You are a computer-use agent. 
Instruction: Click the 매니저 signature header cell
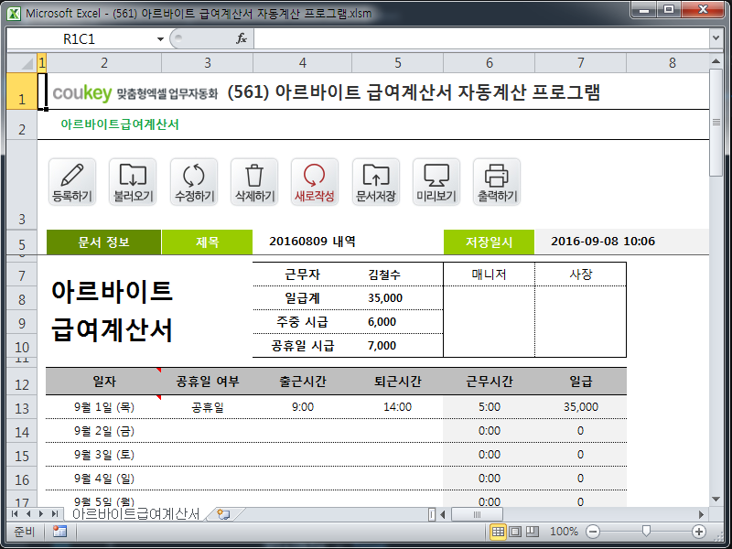pos(489,274)
